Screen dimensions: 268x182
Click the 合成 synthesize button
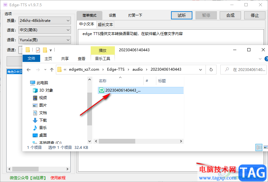(230, 16)
